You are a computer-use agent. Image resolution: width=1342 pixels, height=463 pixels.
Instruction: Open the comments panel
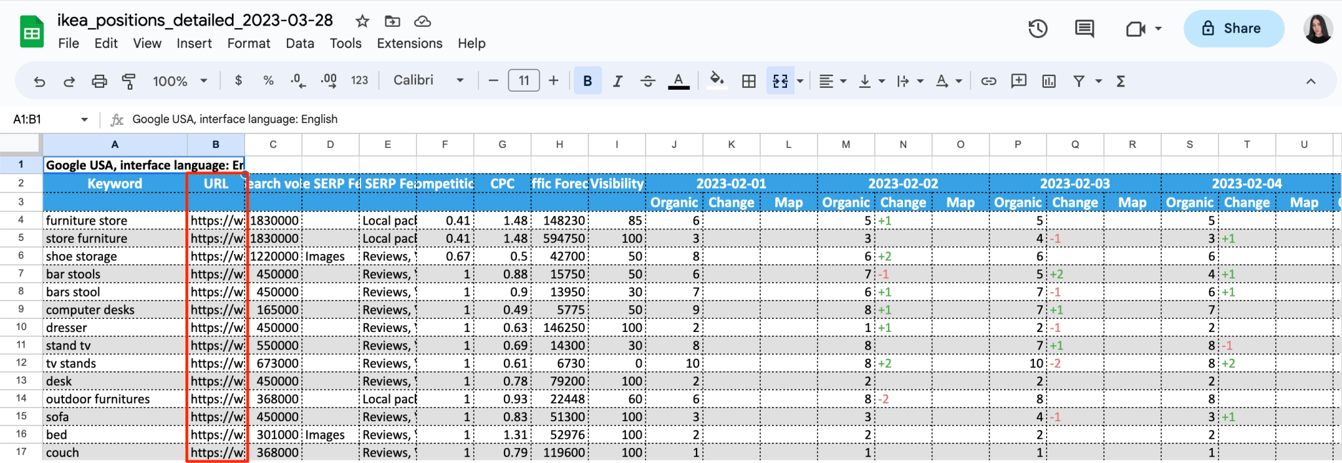1084,29
